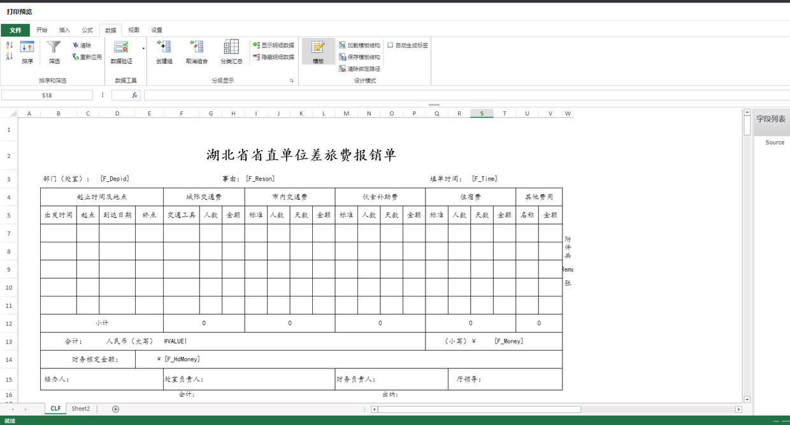Click the #VALUE! cell
The height and width of the screenshot is (425, 790).
175,341
